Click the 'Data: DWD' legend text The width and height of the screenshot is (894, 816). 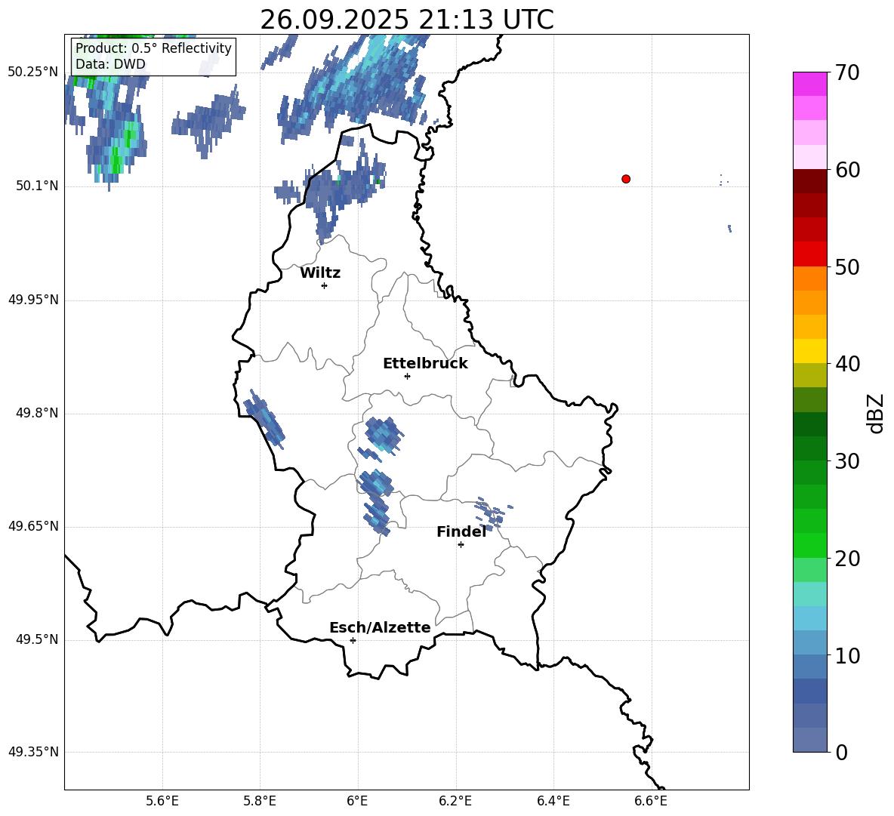[110, 64]
